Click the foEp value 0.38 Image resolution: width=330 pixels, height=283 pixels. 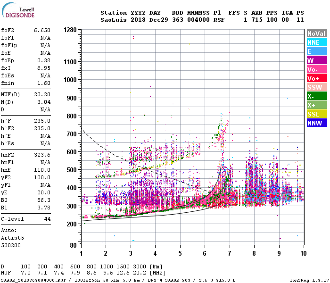pyautogui.click(x=44, y=60)
